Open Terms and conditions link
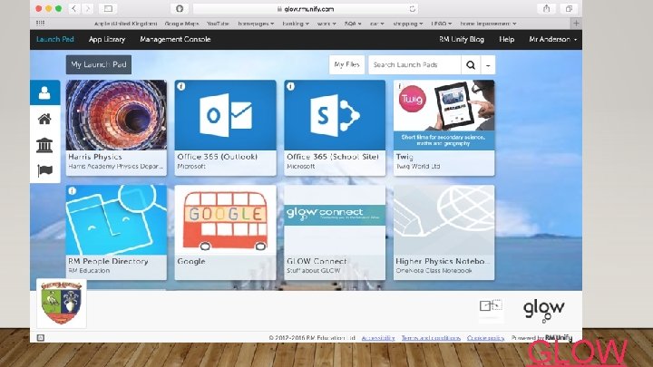The image size is (653, 367). click(x=431, y=338)
